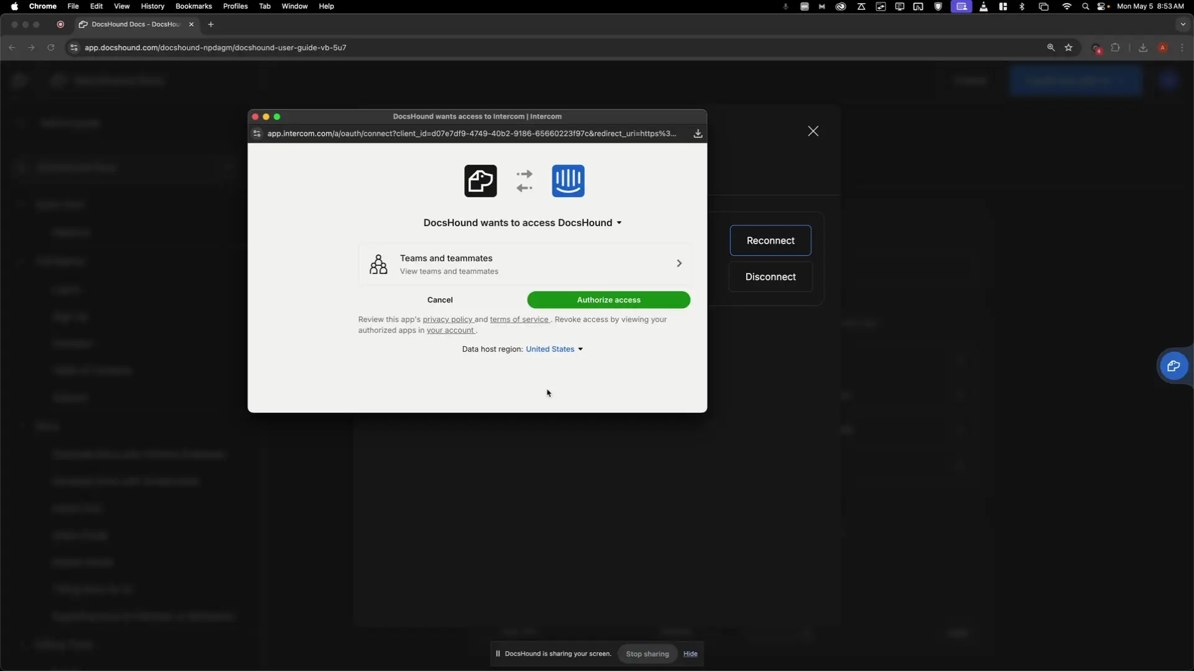Open the Apple menu
1194x671 pixels.
14,6
